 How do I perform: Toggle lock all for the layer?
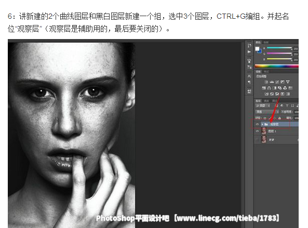(279, 118)
